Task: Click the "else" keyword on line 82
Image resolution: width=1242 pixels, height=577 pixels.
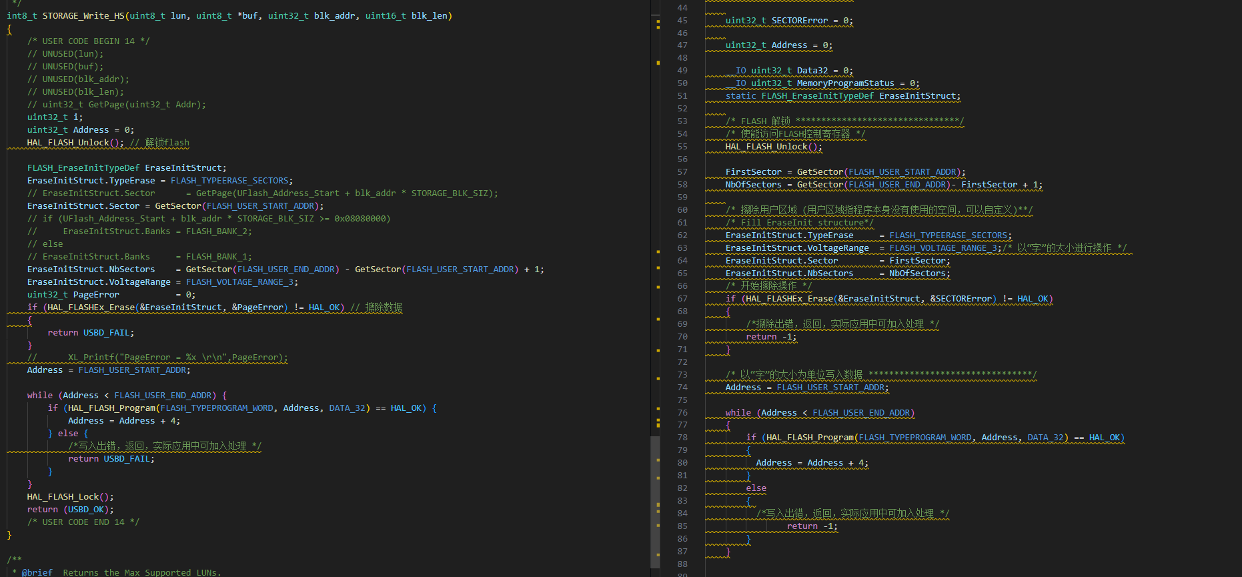Action: click(756, 488)
